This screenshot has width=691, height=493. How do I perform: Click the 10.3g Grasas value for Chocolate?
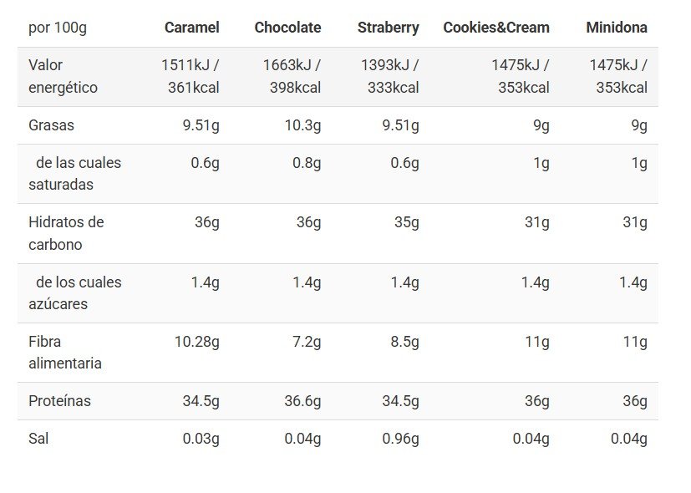[x=302, y=125]
